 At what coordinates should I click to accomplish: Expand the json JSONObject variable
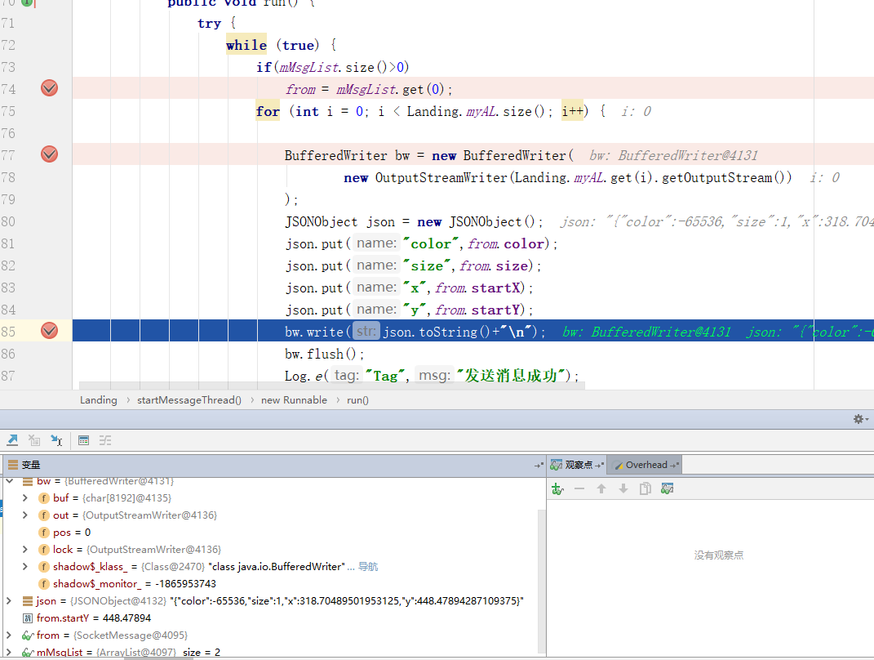(x=9, y=601)
